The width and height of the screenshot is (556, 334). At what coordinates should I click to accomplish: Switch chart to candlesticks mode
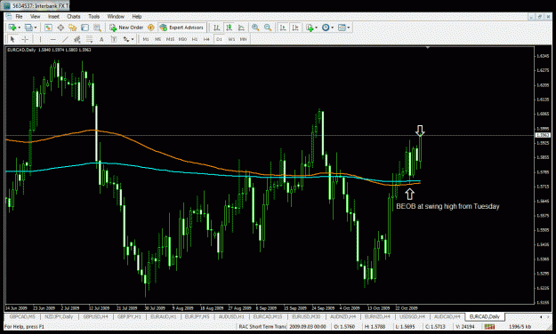point(229,28)
